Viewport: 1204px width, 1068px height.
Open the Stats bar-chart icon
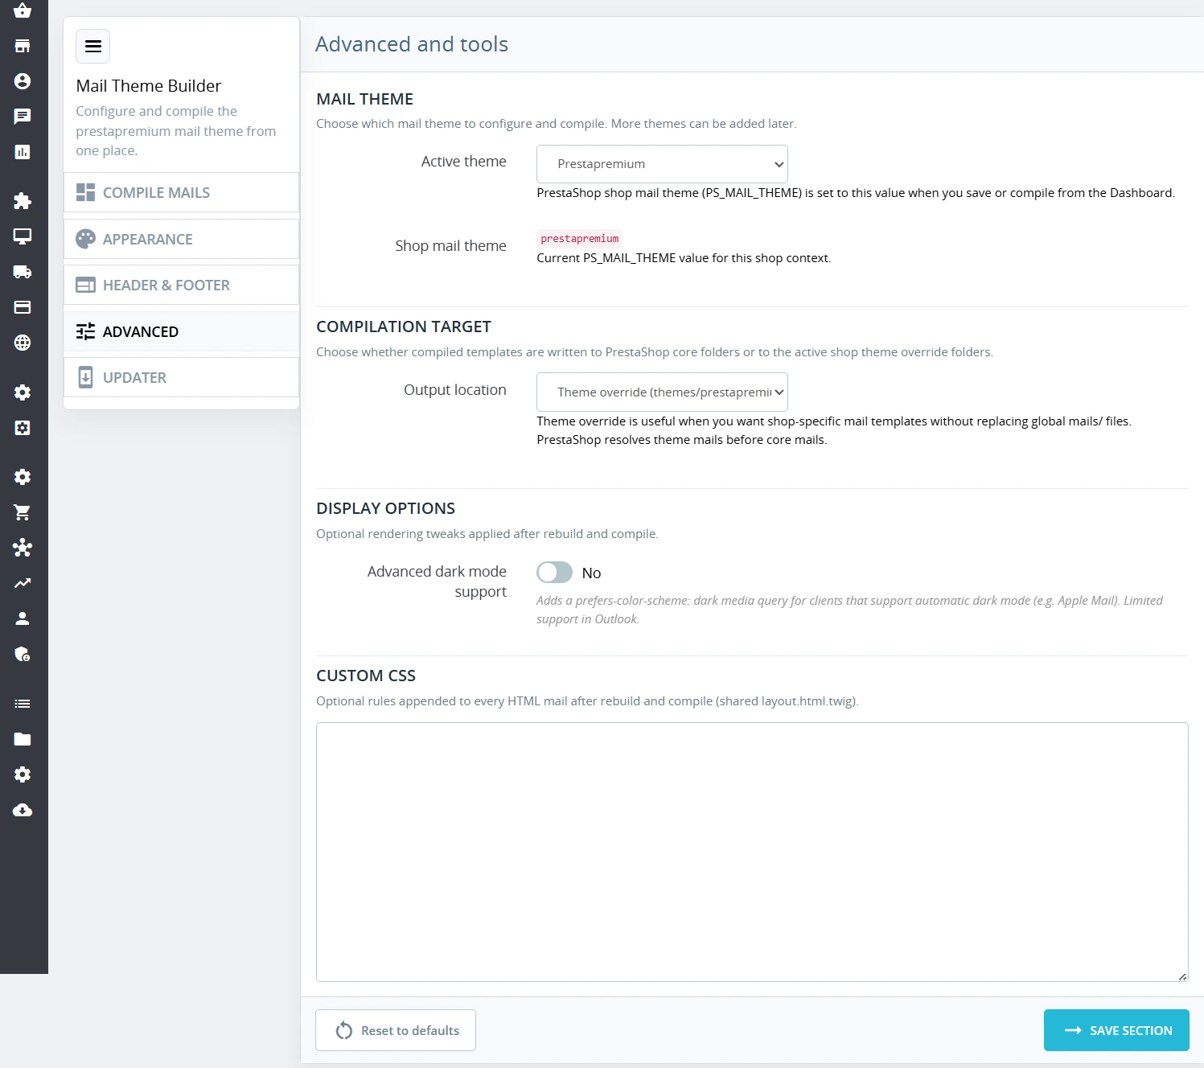23,152
